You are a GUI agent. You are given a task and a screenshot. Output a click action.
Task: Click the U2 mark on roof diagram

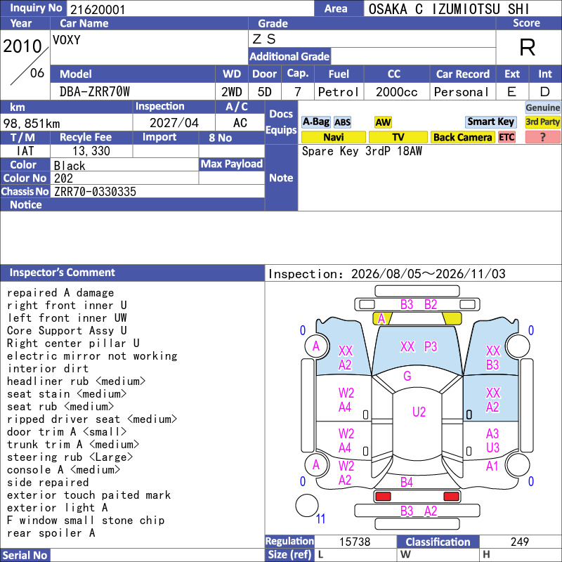[x=419, y=412]
